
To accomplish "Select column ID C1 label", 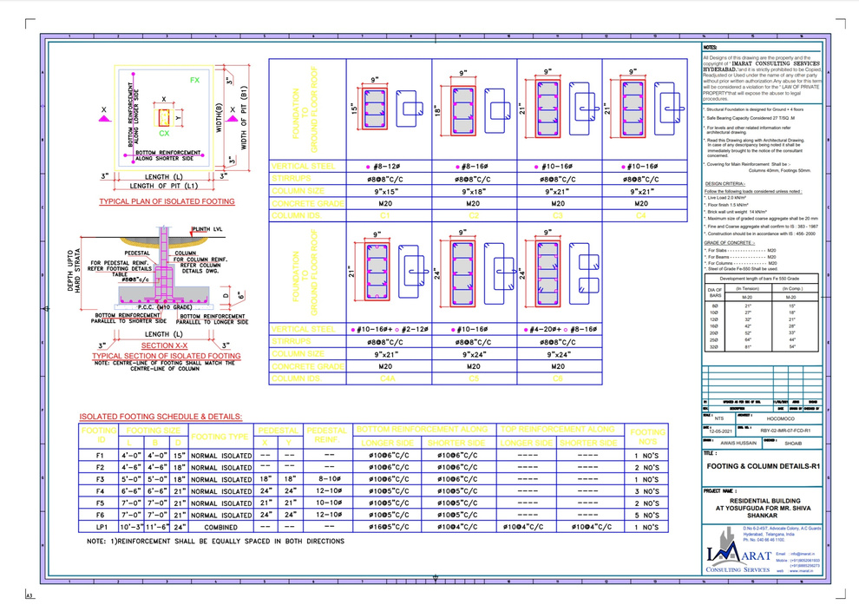I will point(385,216).
